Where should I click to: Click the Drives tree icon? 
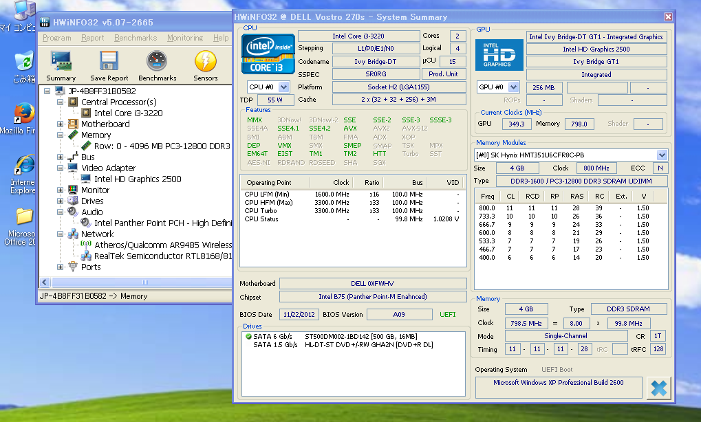73,201
